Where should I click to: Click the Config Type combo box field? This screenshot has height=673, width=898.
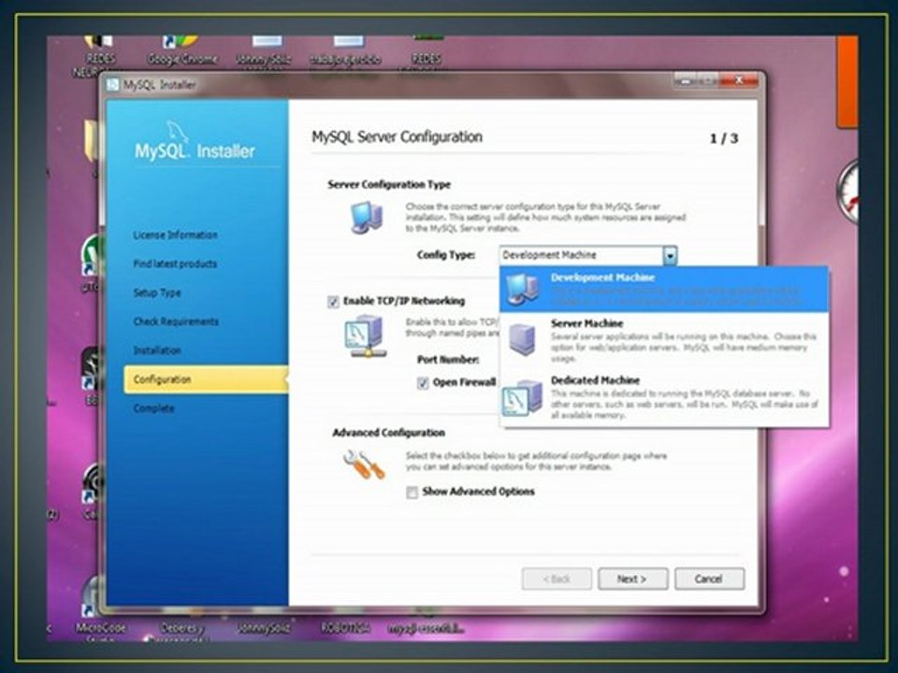coord(588,255)
